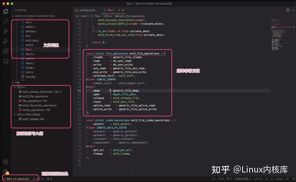Click the 行 61, 列 17 cursor position

[225, 179]
